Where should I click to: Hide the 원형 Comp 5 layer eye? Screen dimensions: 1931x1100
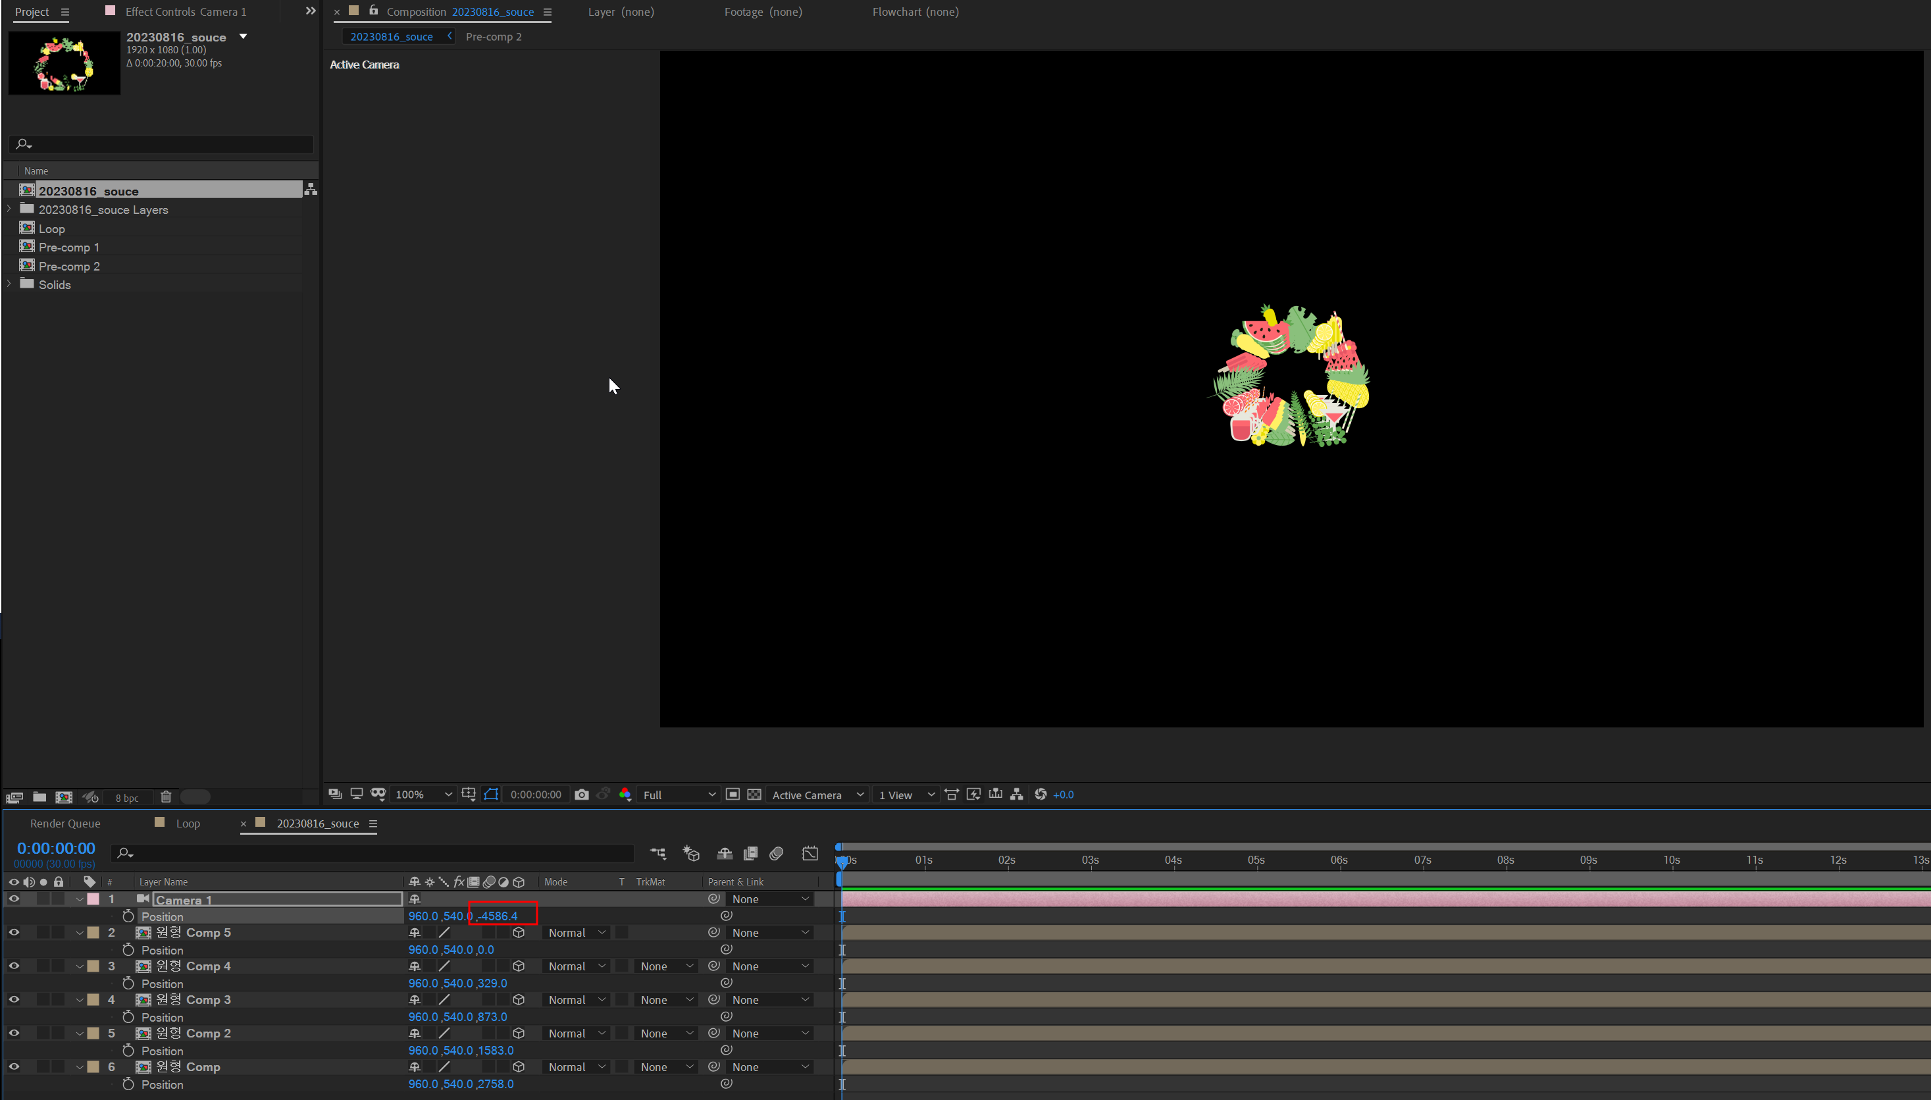pos(14,932)
